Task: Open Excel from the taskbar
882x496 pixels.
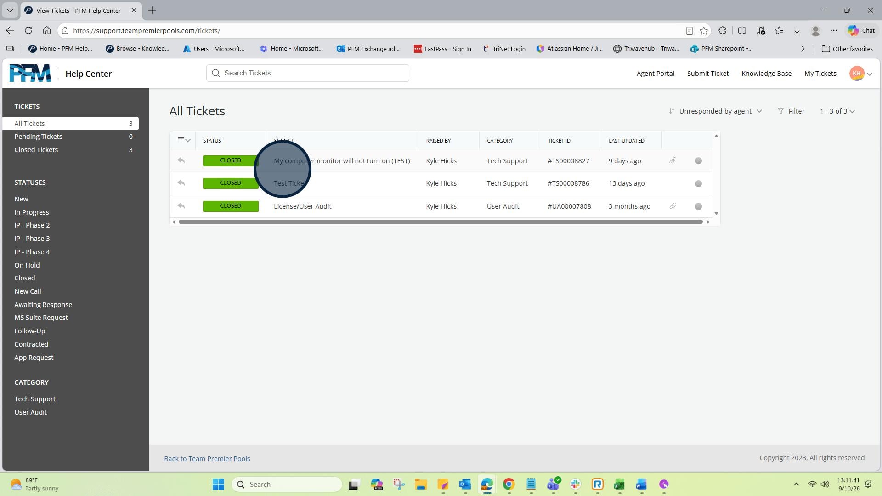Action: (x=619, y=484)
